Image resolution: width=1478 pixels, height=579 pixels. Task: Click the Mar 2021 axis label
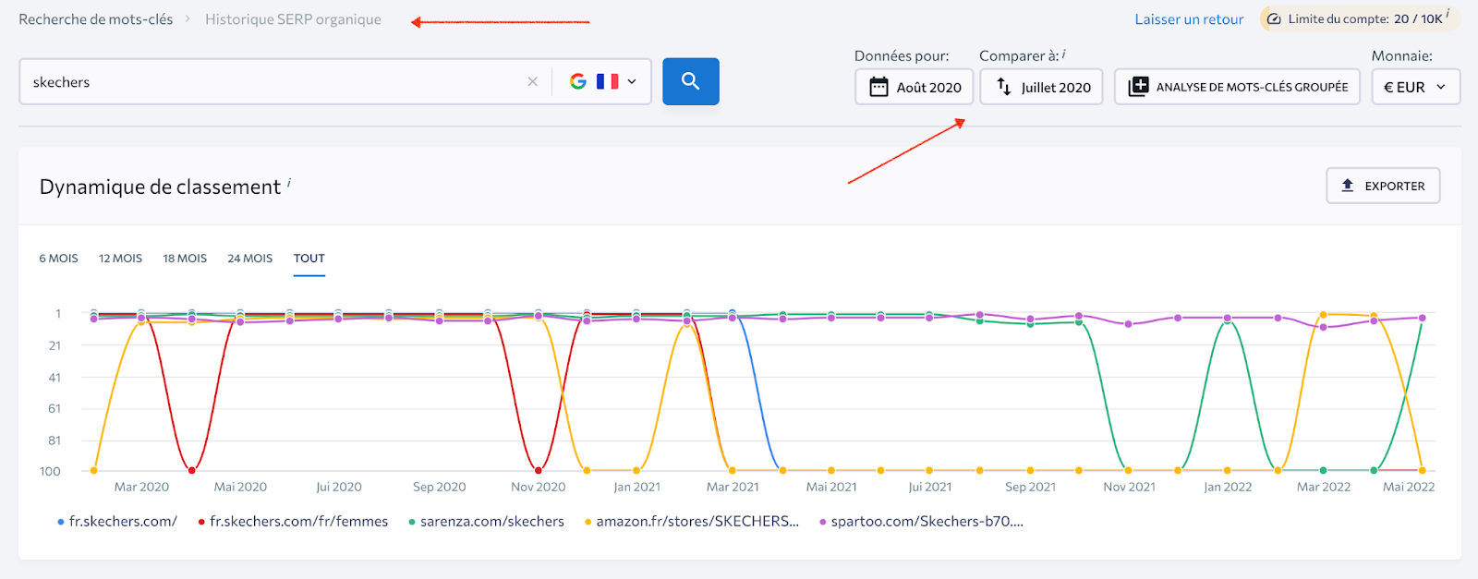click(x=733, y=487)
